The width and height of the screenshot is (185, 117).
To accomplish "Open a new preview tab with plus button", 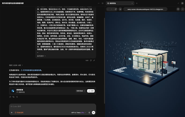I will click(137, 3).
